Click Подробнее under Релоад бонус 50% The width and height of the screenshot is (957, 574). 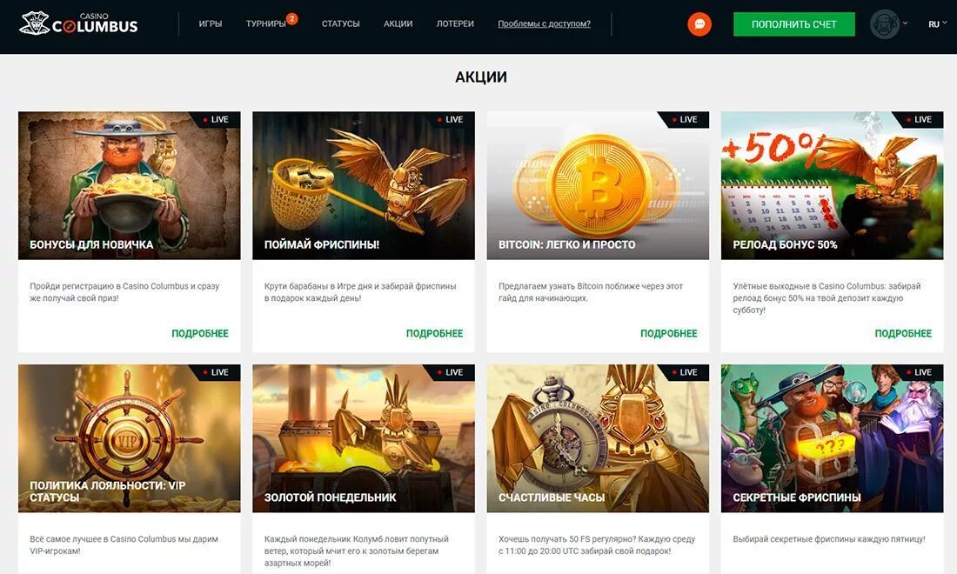point(903,333)
